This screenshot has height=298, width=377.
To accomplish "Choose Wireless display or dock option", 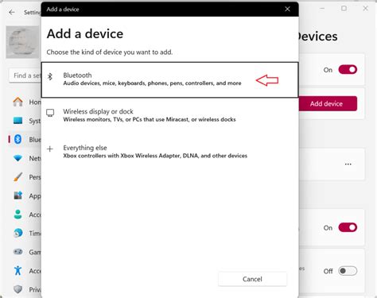I will pos(169,115).
